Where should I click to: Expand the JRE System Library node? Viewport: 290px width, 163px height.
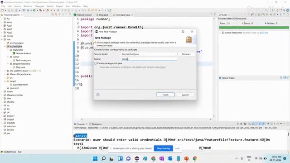point(5,71)
